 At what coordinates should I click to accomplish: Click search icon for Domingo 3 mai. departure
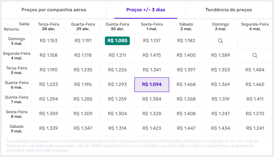pos(220,41)
